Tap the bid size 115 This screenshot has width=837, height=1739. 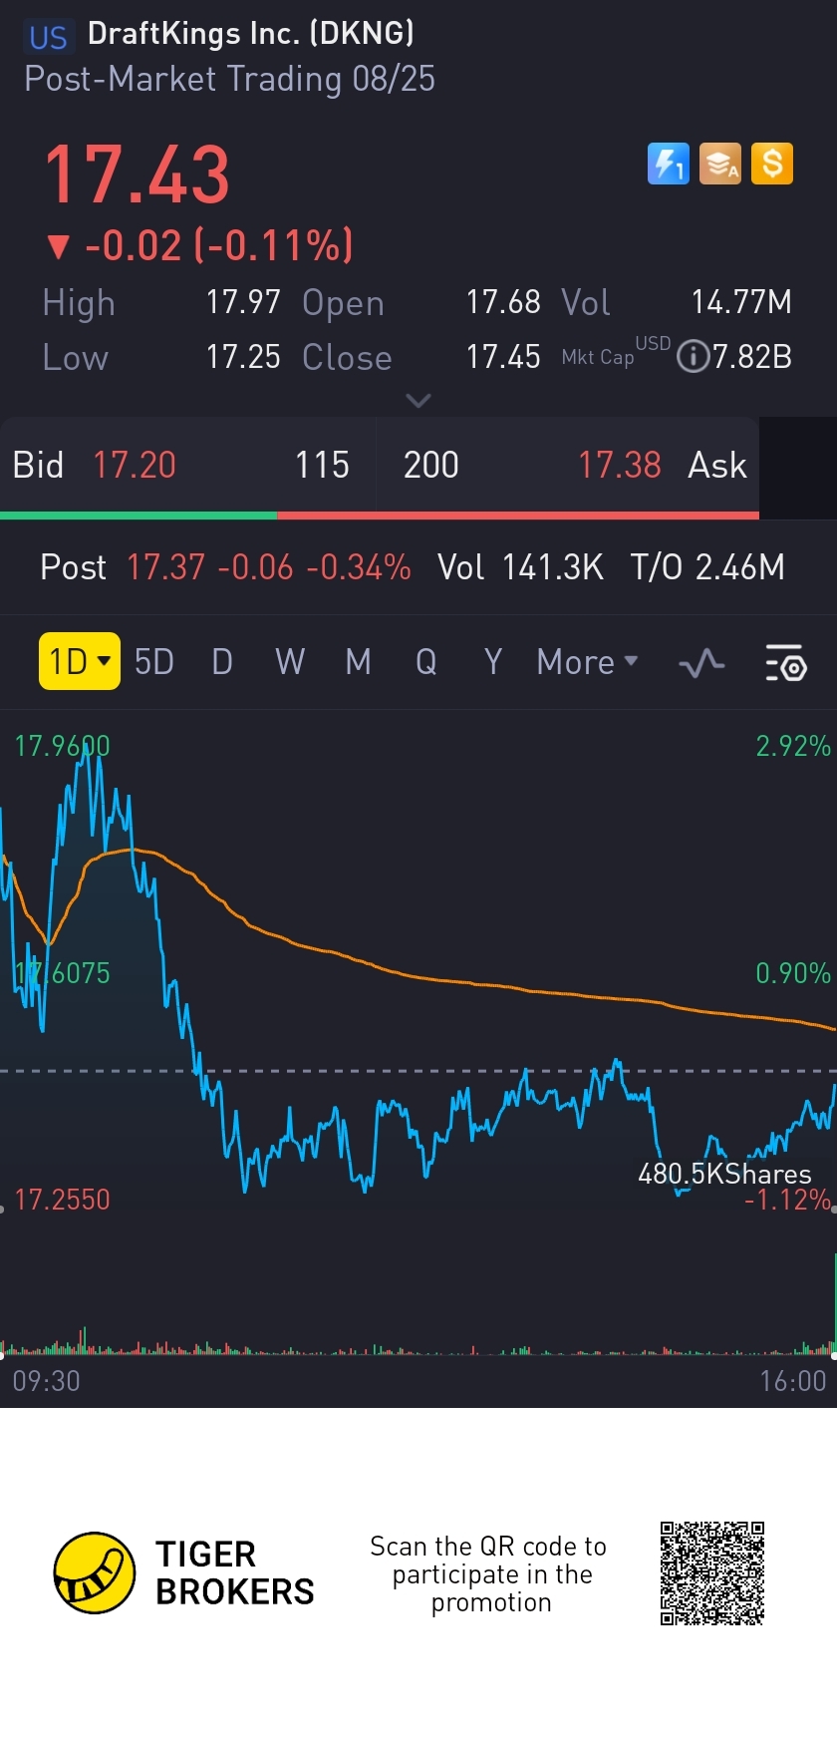click(x=322, y=466)
